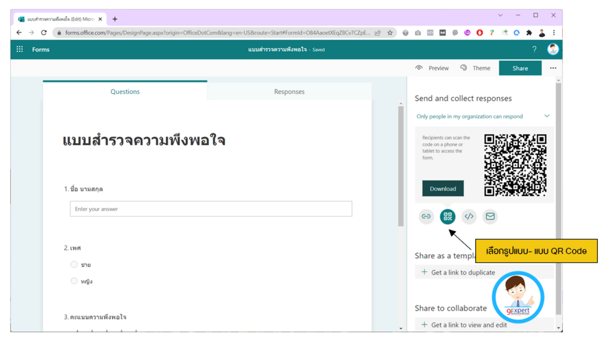
Task: Expand the respond permissions dropdown
Action: 547,116
